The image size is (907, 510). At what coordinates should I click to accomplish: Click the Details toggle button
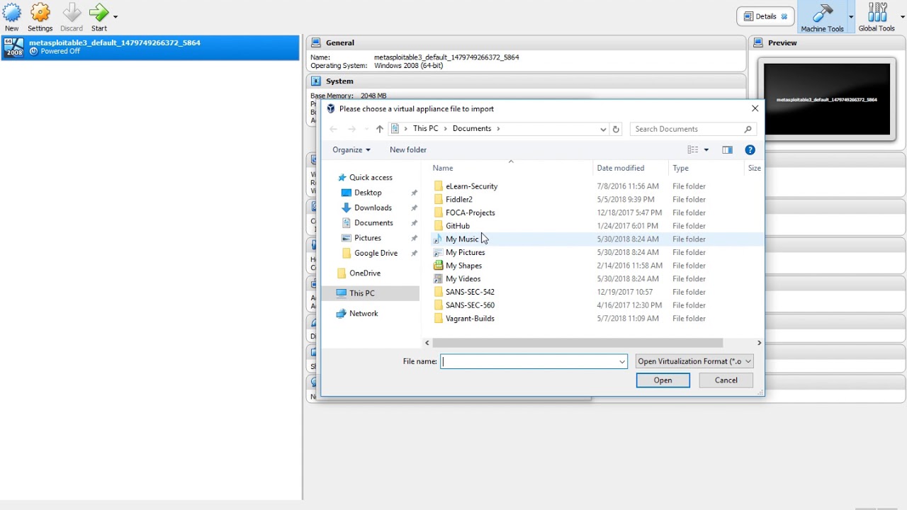(765, 16)
